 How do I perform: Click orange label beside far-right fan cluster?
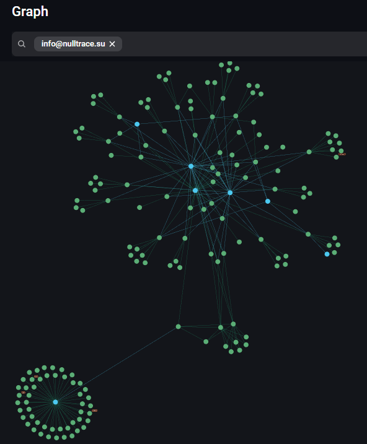point(342,154)
